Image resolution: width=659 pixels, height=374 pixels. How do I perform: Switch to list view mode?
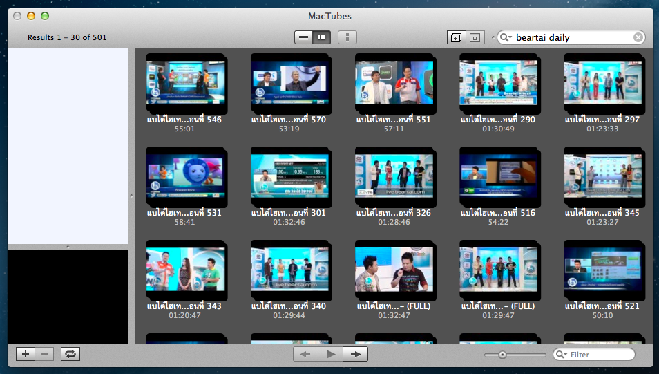click(304, 37)
